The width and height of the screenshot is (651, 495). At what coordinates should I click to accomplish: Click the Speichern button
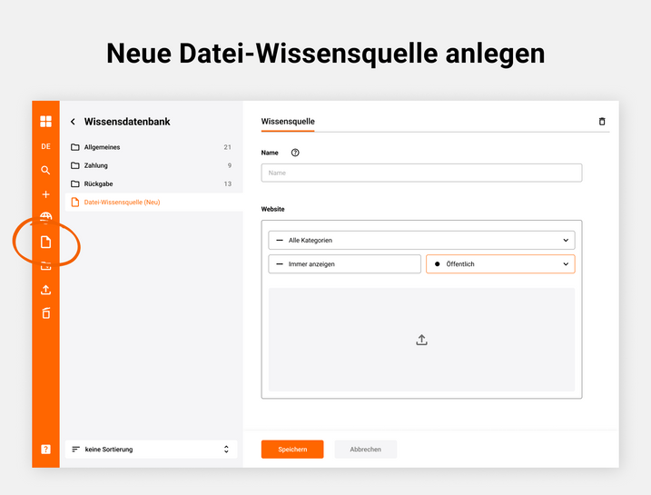click(292, 450)
